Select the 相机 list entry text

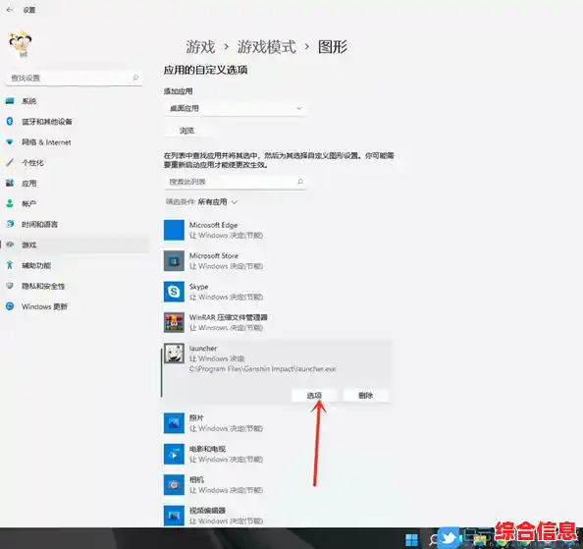(x=196, y=479)
